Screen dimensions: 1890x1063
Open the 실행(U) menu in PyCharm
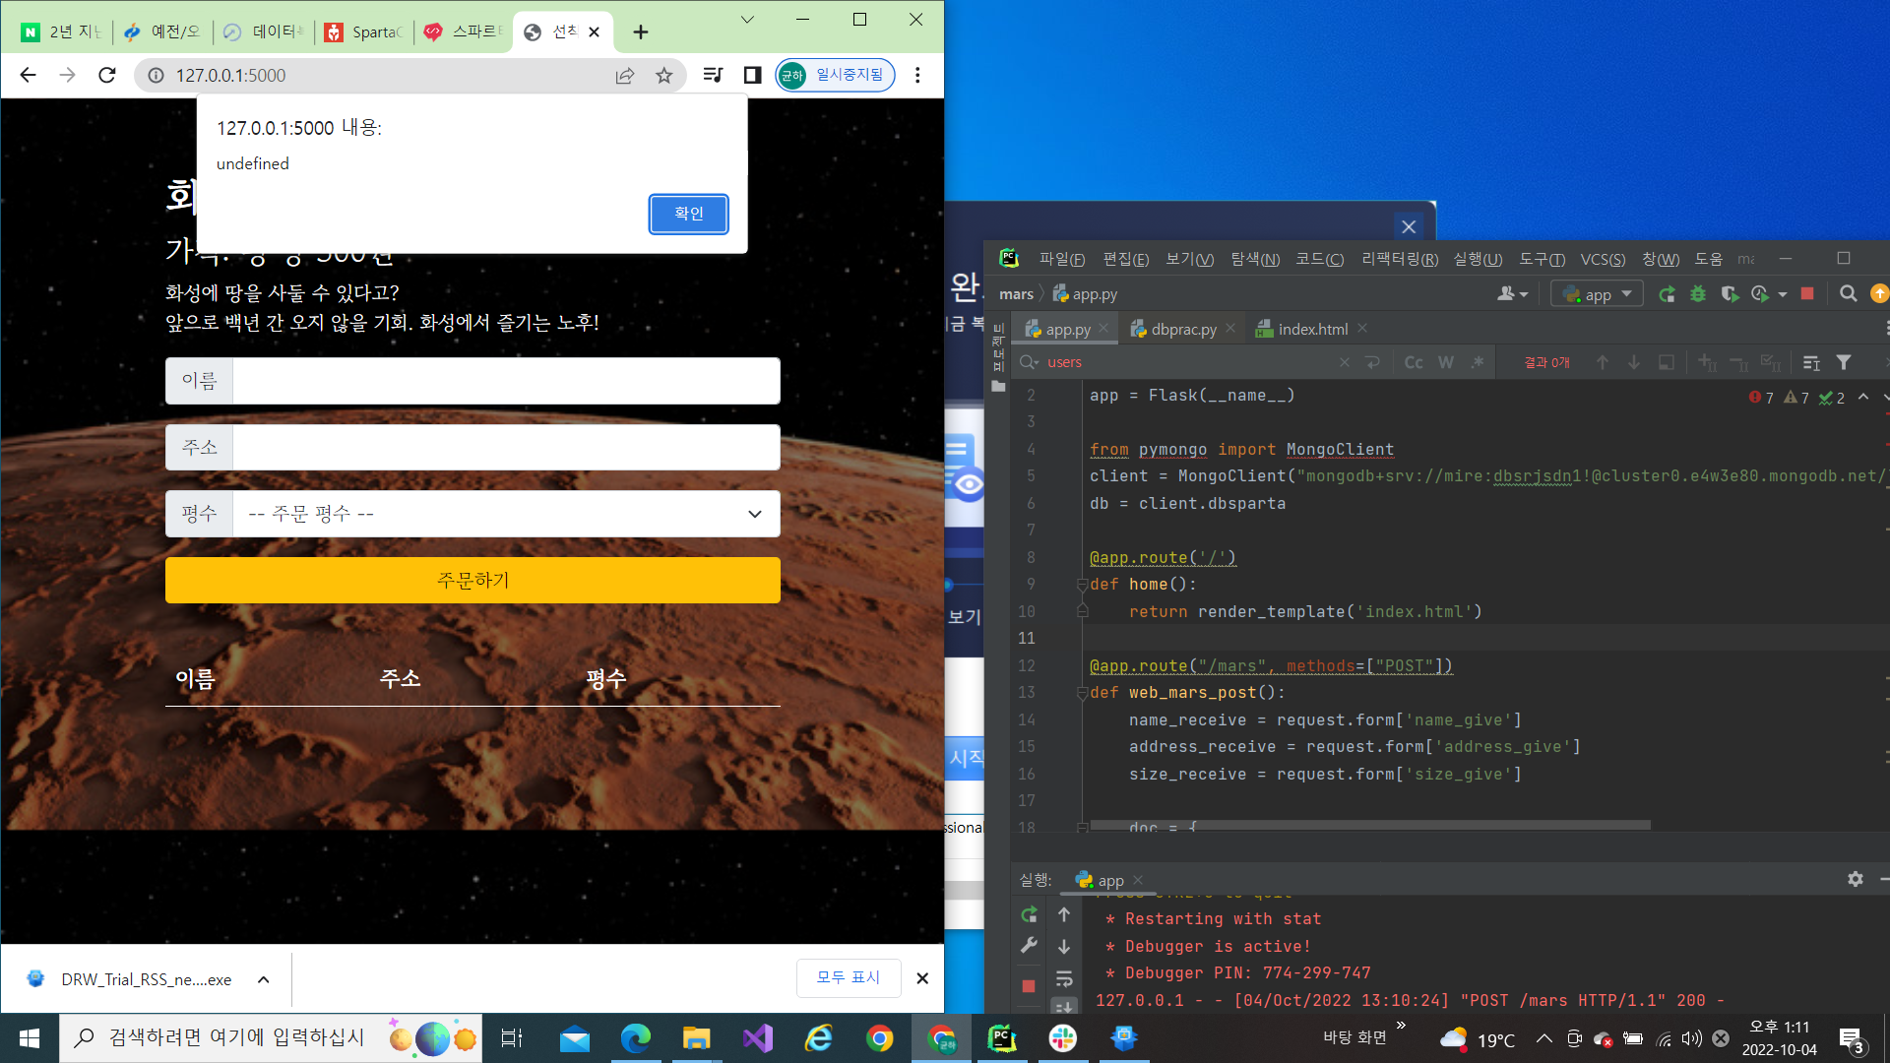[x=1478, y=259]
